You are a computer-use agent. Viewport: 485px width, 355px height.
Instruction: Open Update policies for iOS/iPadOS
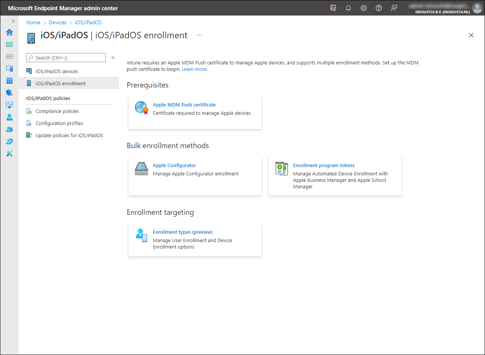(x=69, y=135)
